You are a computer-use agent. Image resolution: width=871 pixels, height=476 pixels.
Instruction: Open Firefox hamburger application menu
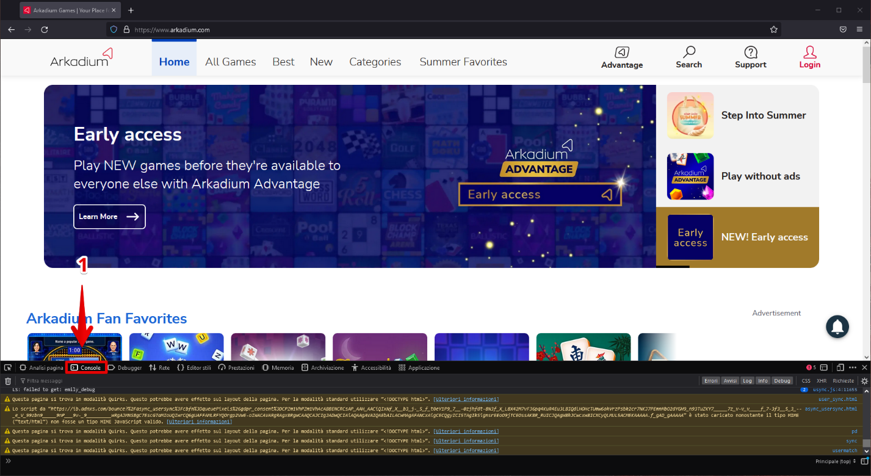pyautogui.click(x=859, y=29)
